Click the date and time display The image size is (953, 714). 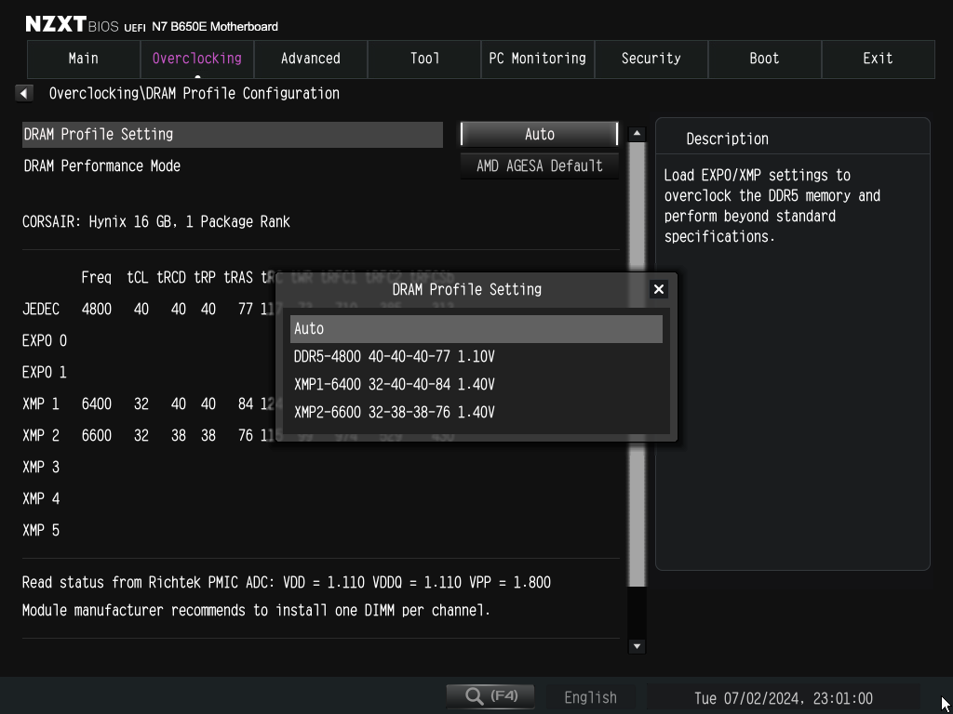(784, 698)
